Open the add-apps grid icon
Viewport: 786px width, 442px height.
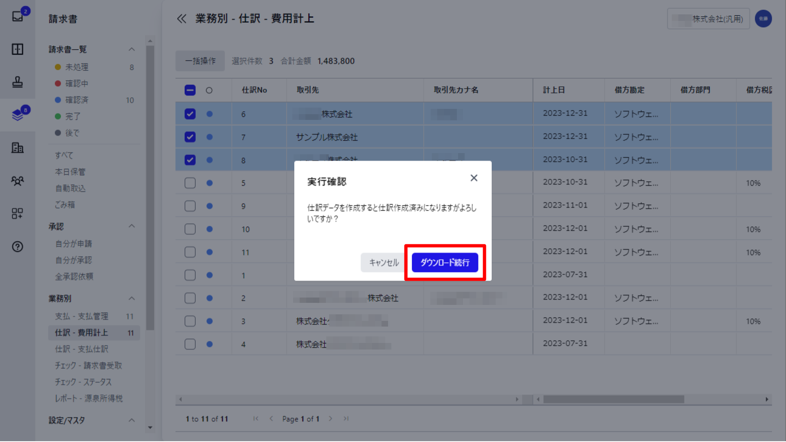(x=18, y=213)
